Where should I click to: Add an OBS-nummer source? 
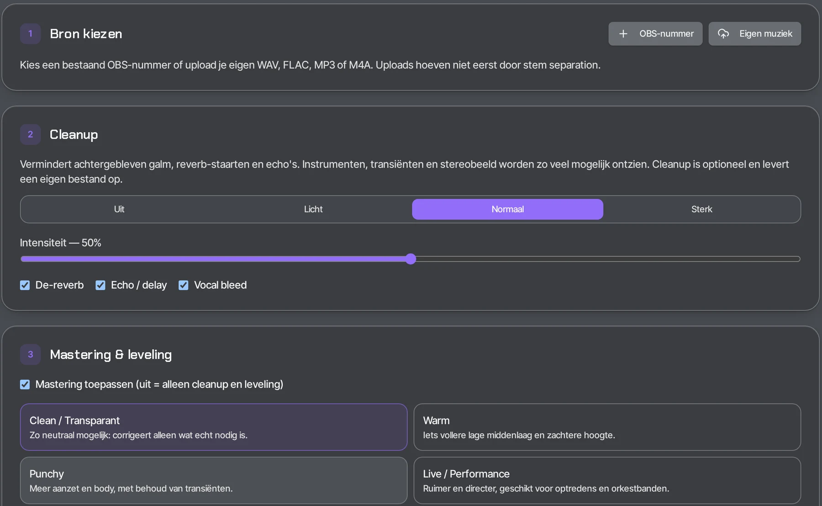[x=655, y=34]
